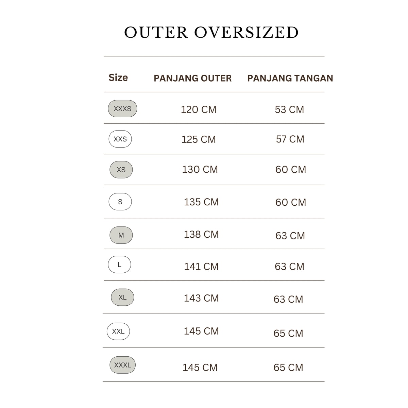408x408 pixels.
Task: Select the XL size pill
Action: click(122, 297)
